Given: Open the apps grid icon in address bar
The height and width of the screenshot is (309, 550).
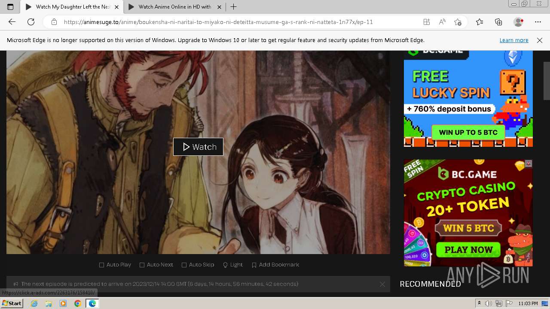Looking at the screenshot, I should point(426,22).
